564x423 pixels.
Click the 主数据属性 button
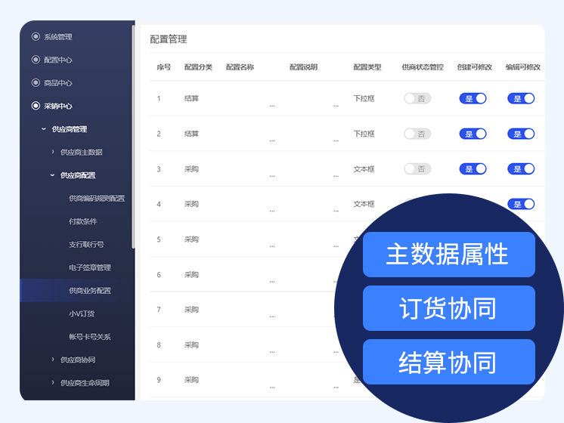(x=448, y=255)
